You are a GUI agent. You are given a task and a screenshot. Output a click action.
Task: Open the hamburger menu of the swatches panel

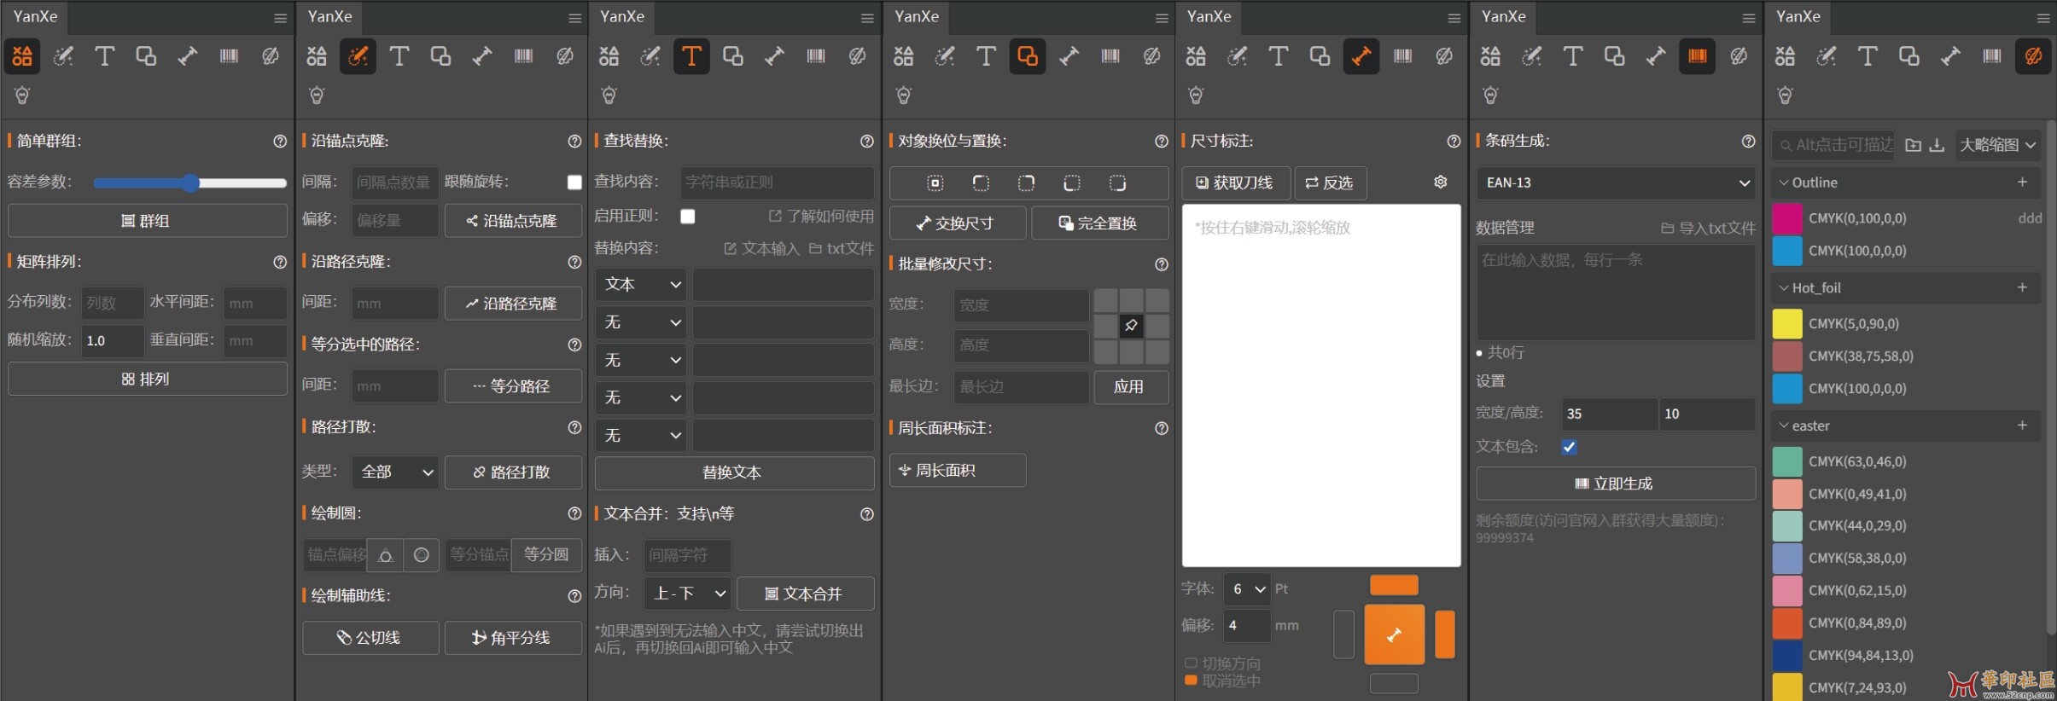(x=2043, y=18)
